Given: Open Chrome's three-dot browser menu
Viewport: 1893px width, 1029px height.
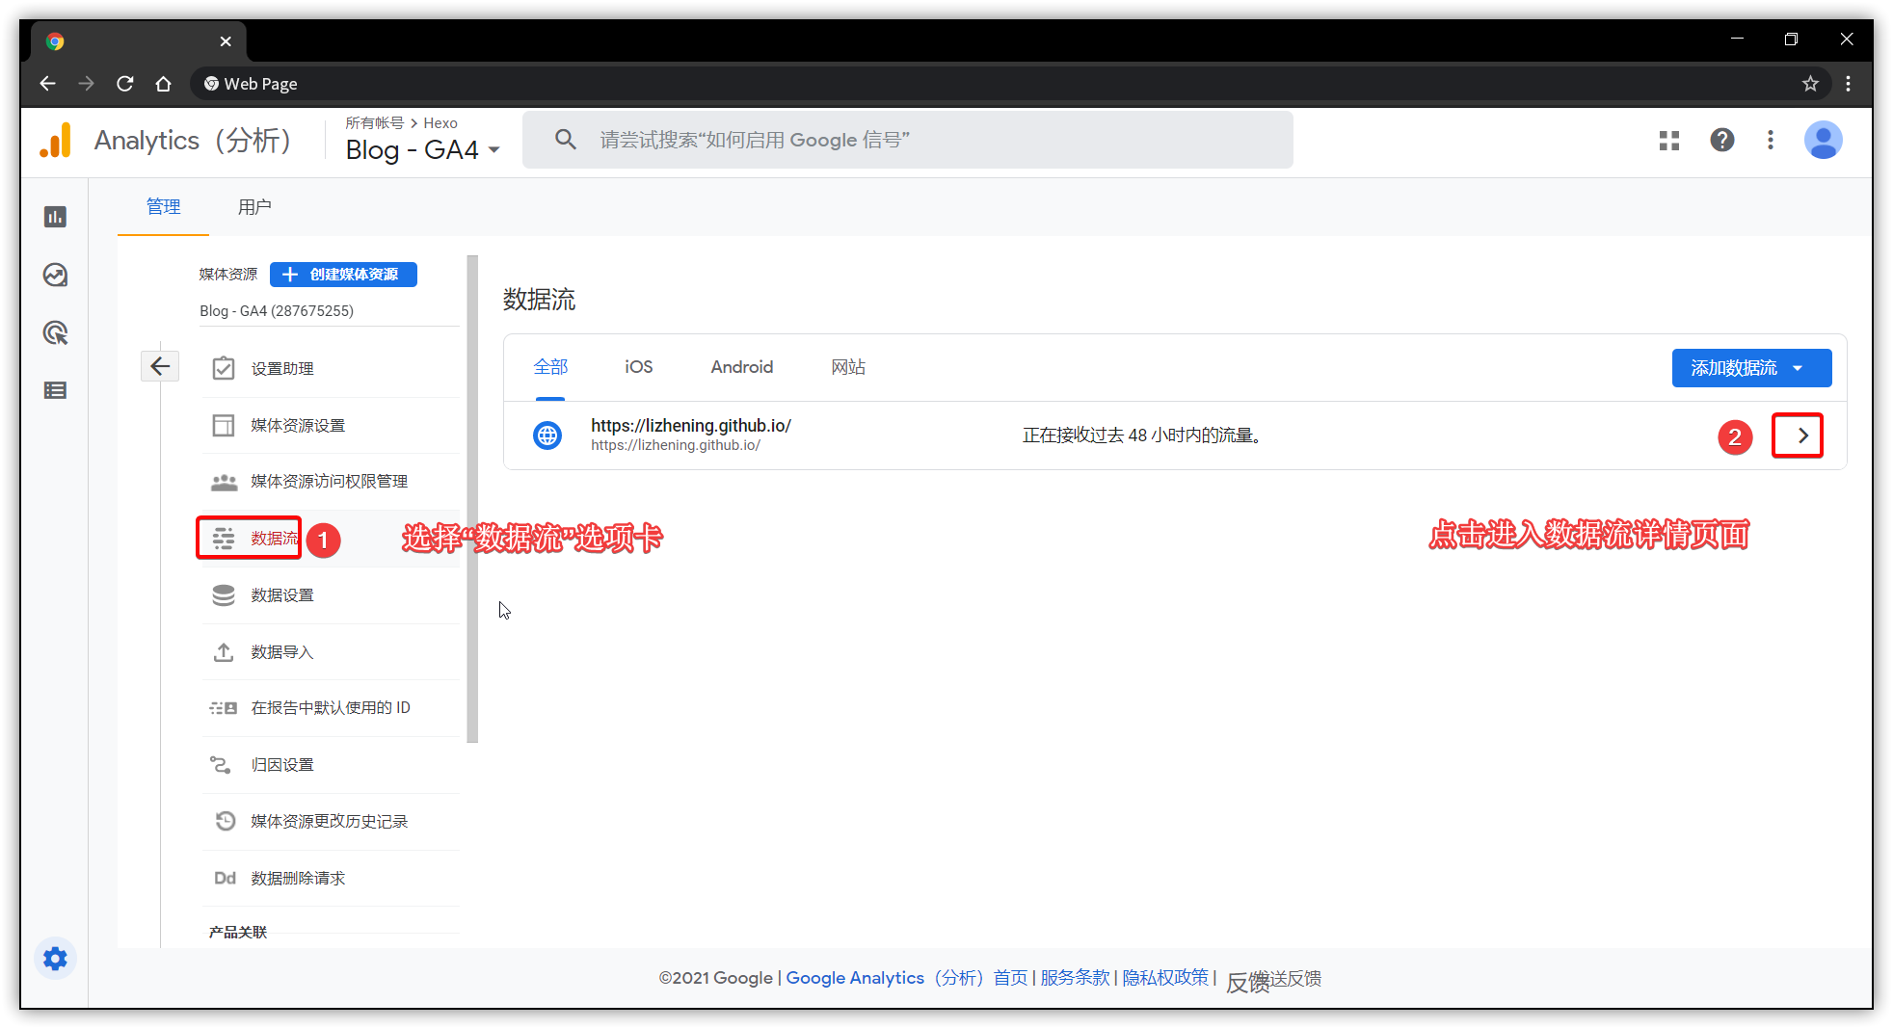Looking at the screenshot, I should (x=1848, y=84).
